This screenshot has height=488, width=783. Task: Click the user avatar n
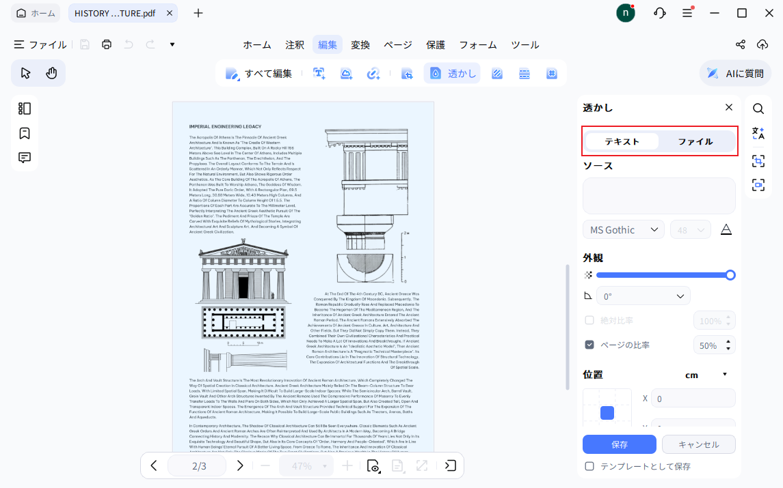[x=625, y=13]
